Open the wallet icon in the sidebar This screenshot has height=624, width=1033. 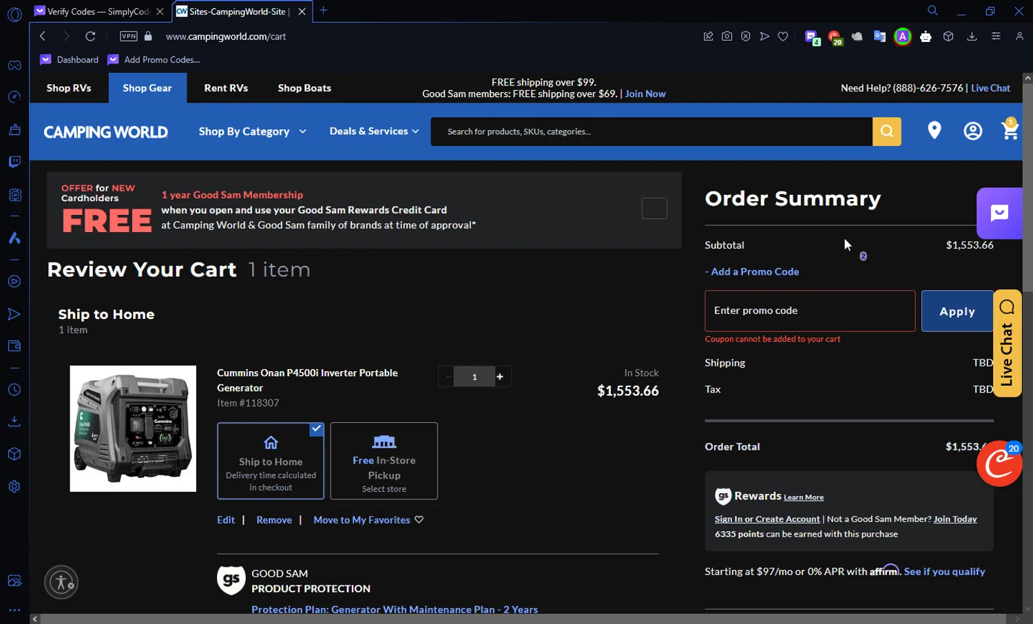14,346
